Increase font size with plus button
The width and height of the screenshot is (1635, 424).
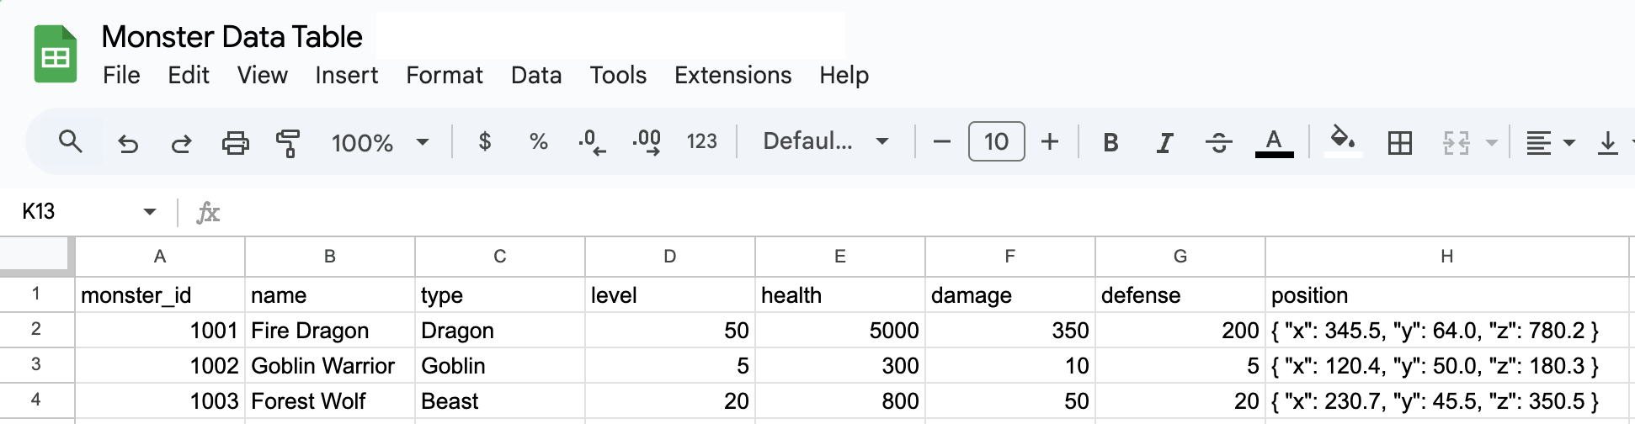[1049, 141]
